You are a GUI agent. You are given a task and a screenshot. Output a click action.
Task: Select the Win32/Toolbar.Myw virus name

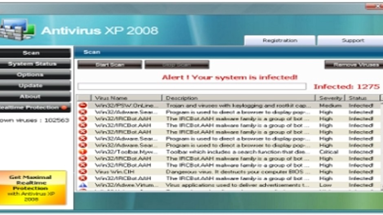126,152
